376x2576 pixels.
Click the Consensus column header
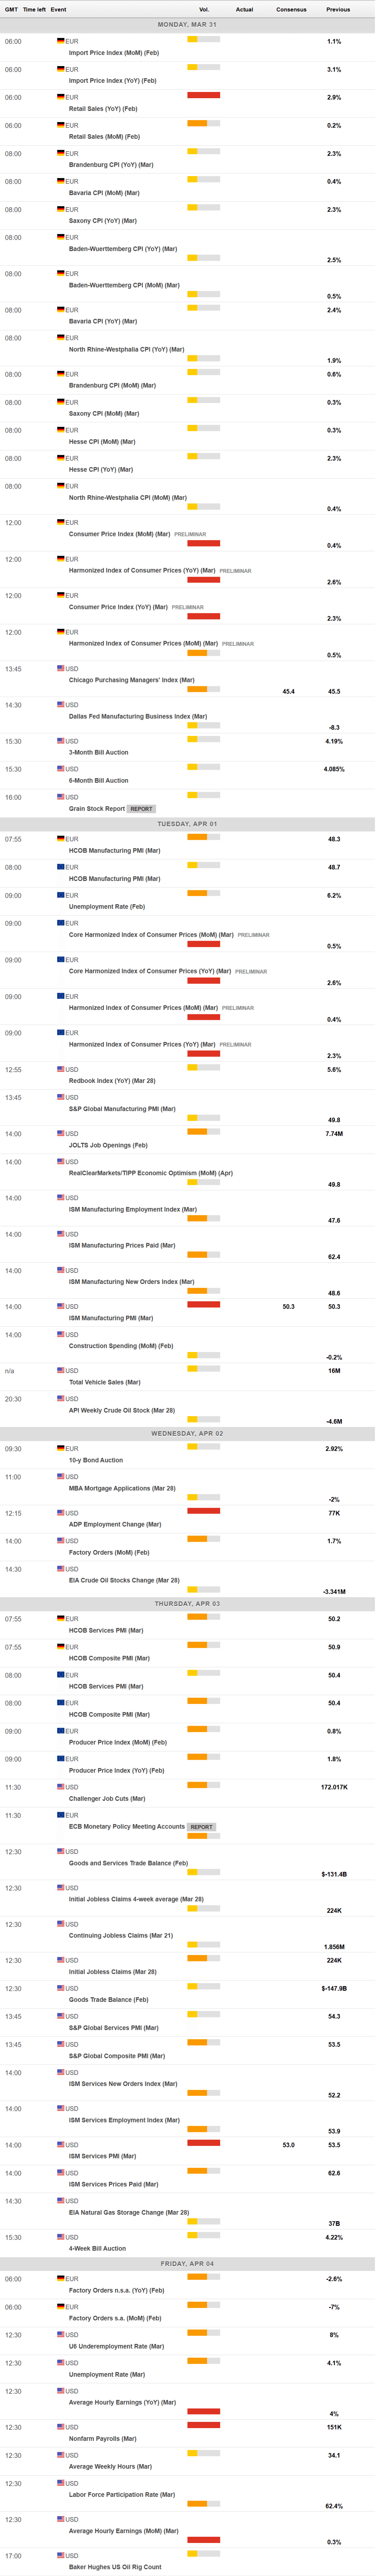coord(291,9)
